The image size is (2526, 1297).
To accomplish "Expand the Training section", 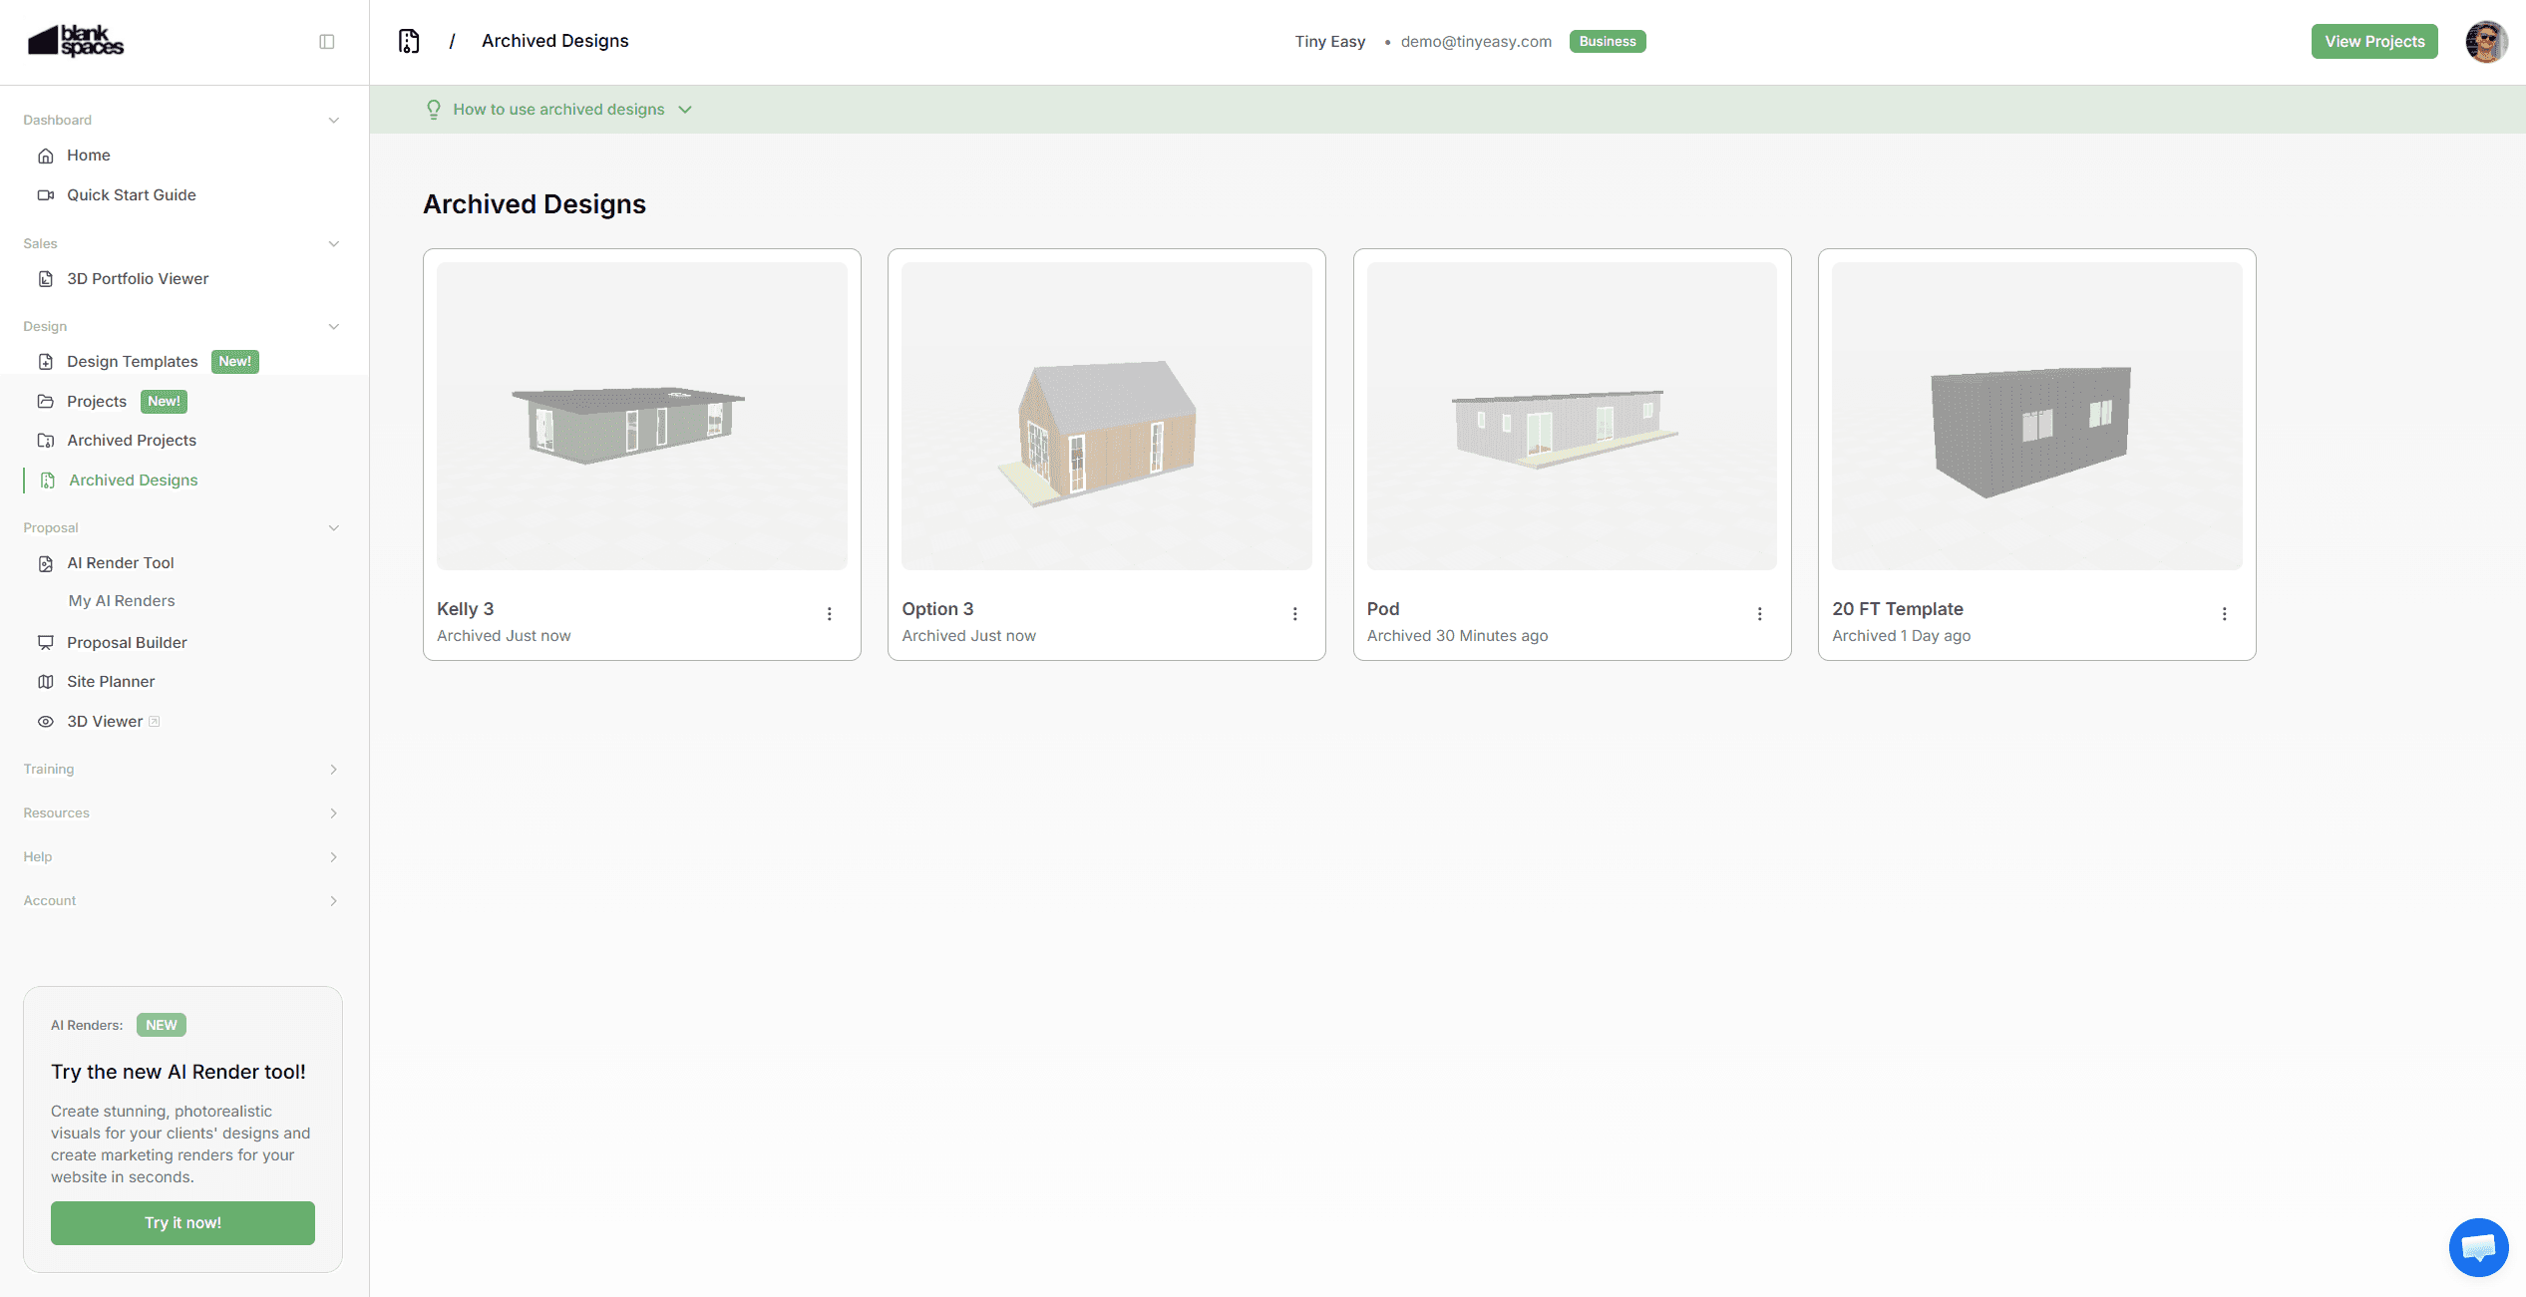I will pyautogui.click(x=333, y=770).
